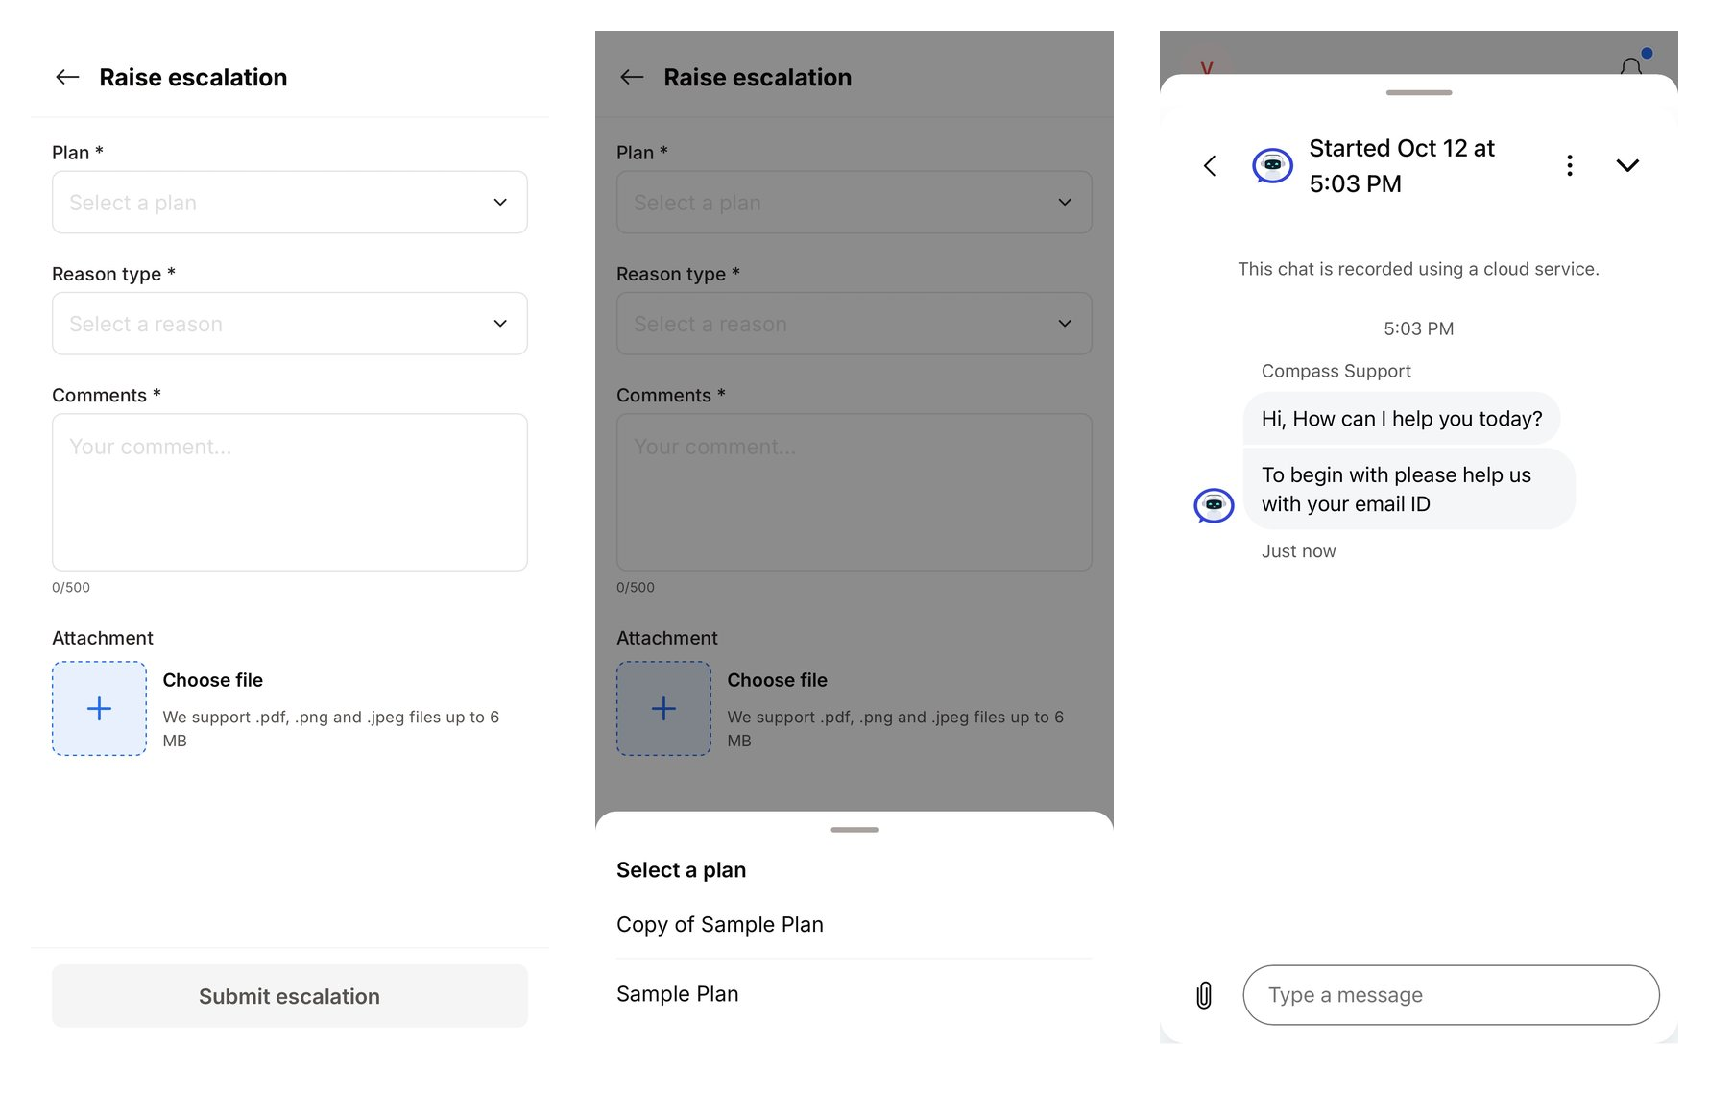1709x1119 pixels.
Task: Open dimmed middle screen's Select a reason dropdown
Action: click(854, 324)
